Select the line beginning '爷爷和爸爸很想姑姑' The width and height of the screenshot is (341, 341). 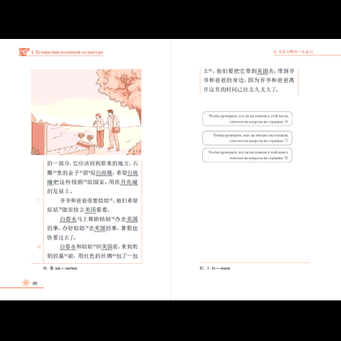98,201
